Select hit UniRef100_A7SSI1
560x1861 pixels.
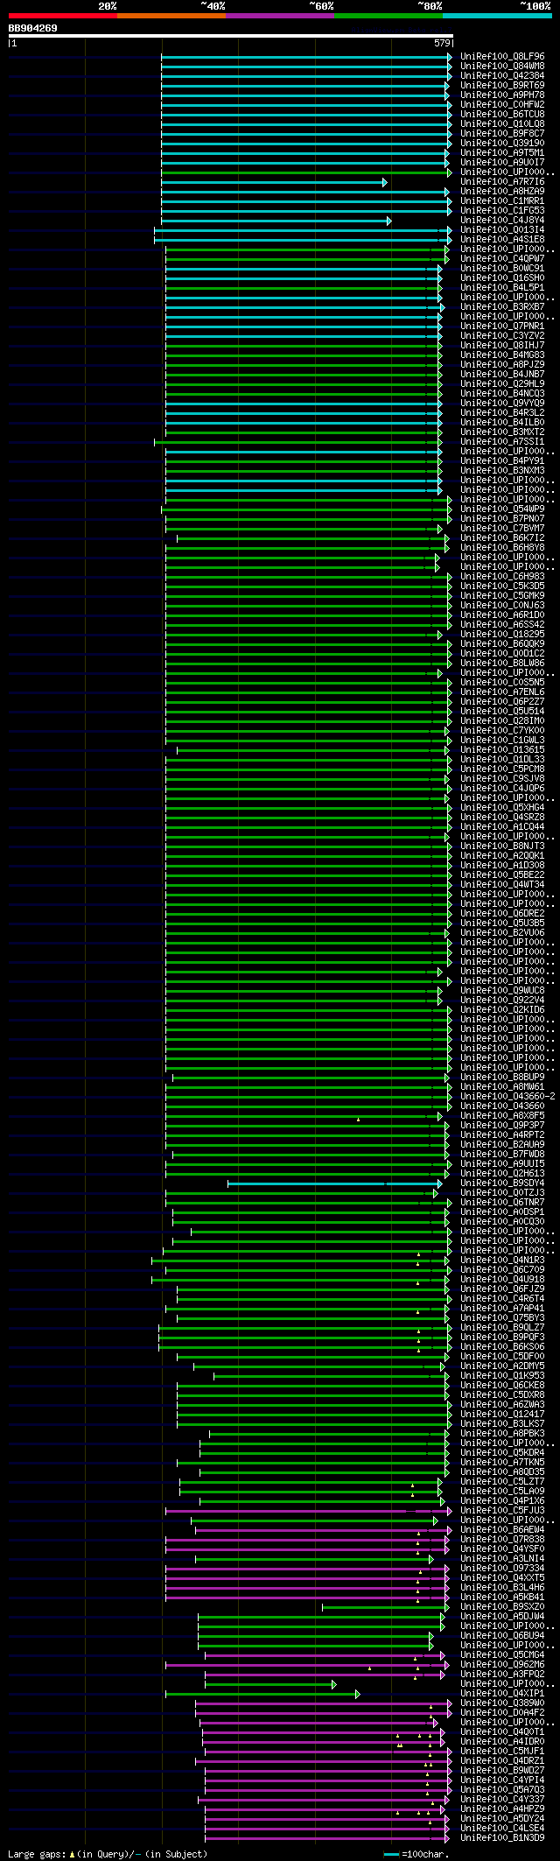click(502, 441)
